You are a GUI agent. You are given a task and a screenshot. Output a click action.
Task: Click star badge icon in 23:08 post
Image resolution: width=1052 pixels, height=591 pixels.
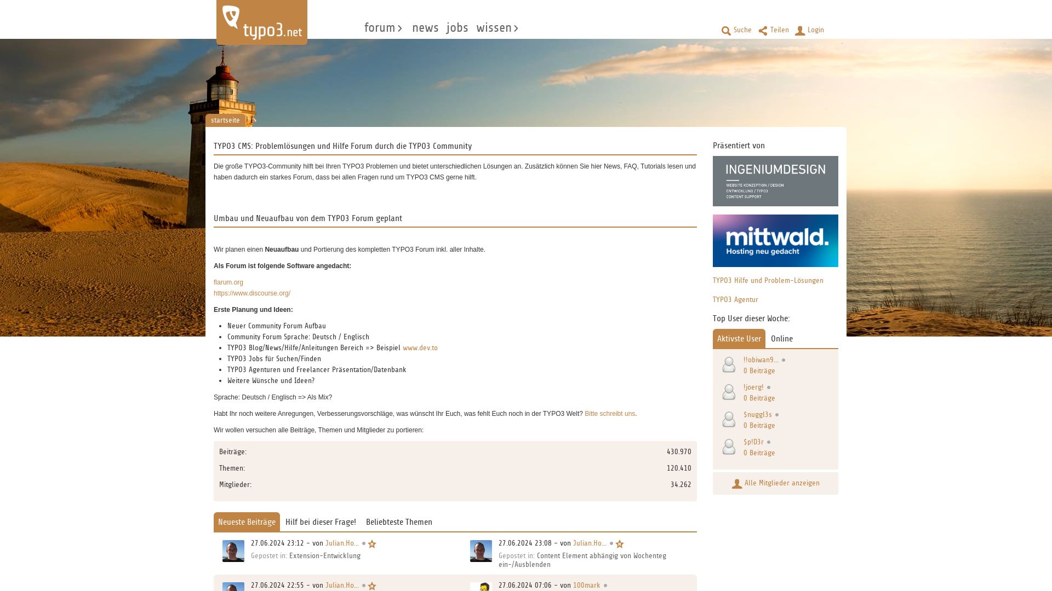(620, 544)
